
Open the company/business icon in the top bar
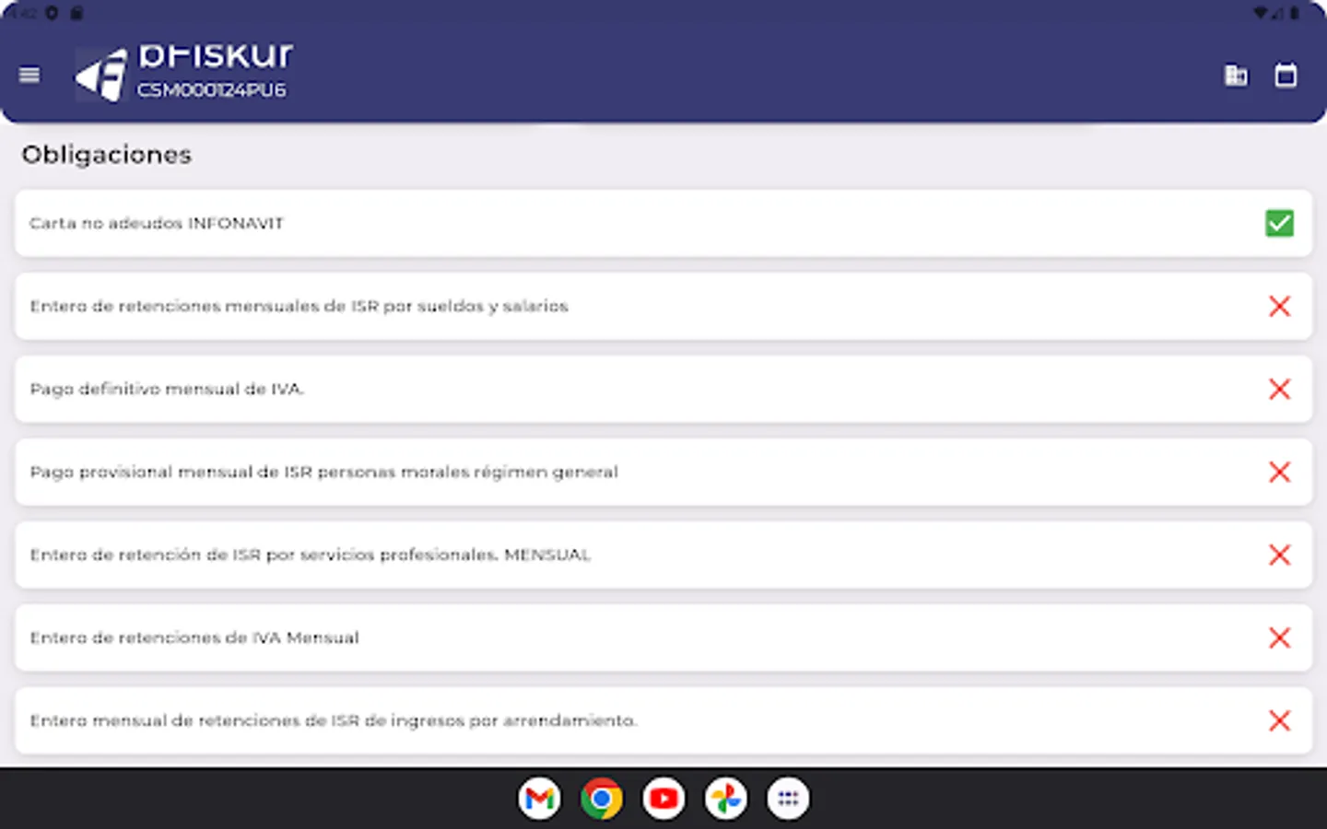[1237, 75]
